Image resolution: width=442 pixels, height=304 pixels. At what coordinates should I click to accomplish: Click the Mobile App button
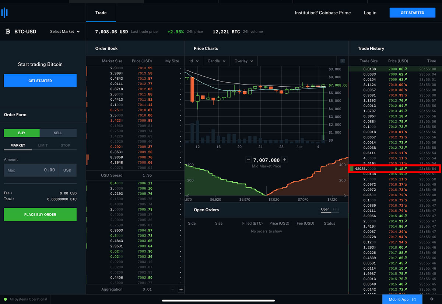click(x=402, y=299)
